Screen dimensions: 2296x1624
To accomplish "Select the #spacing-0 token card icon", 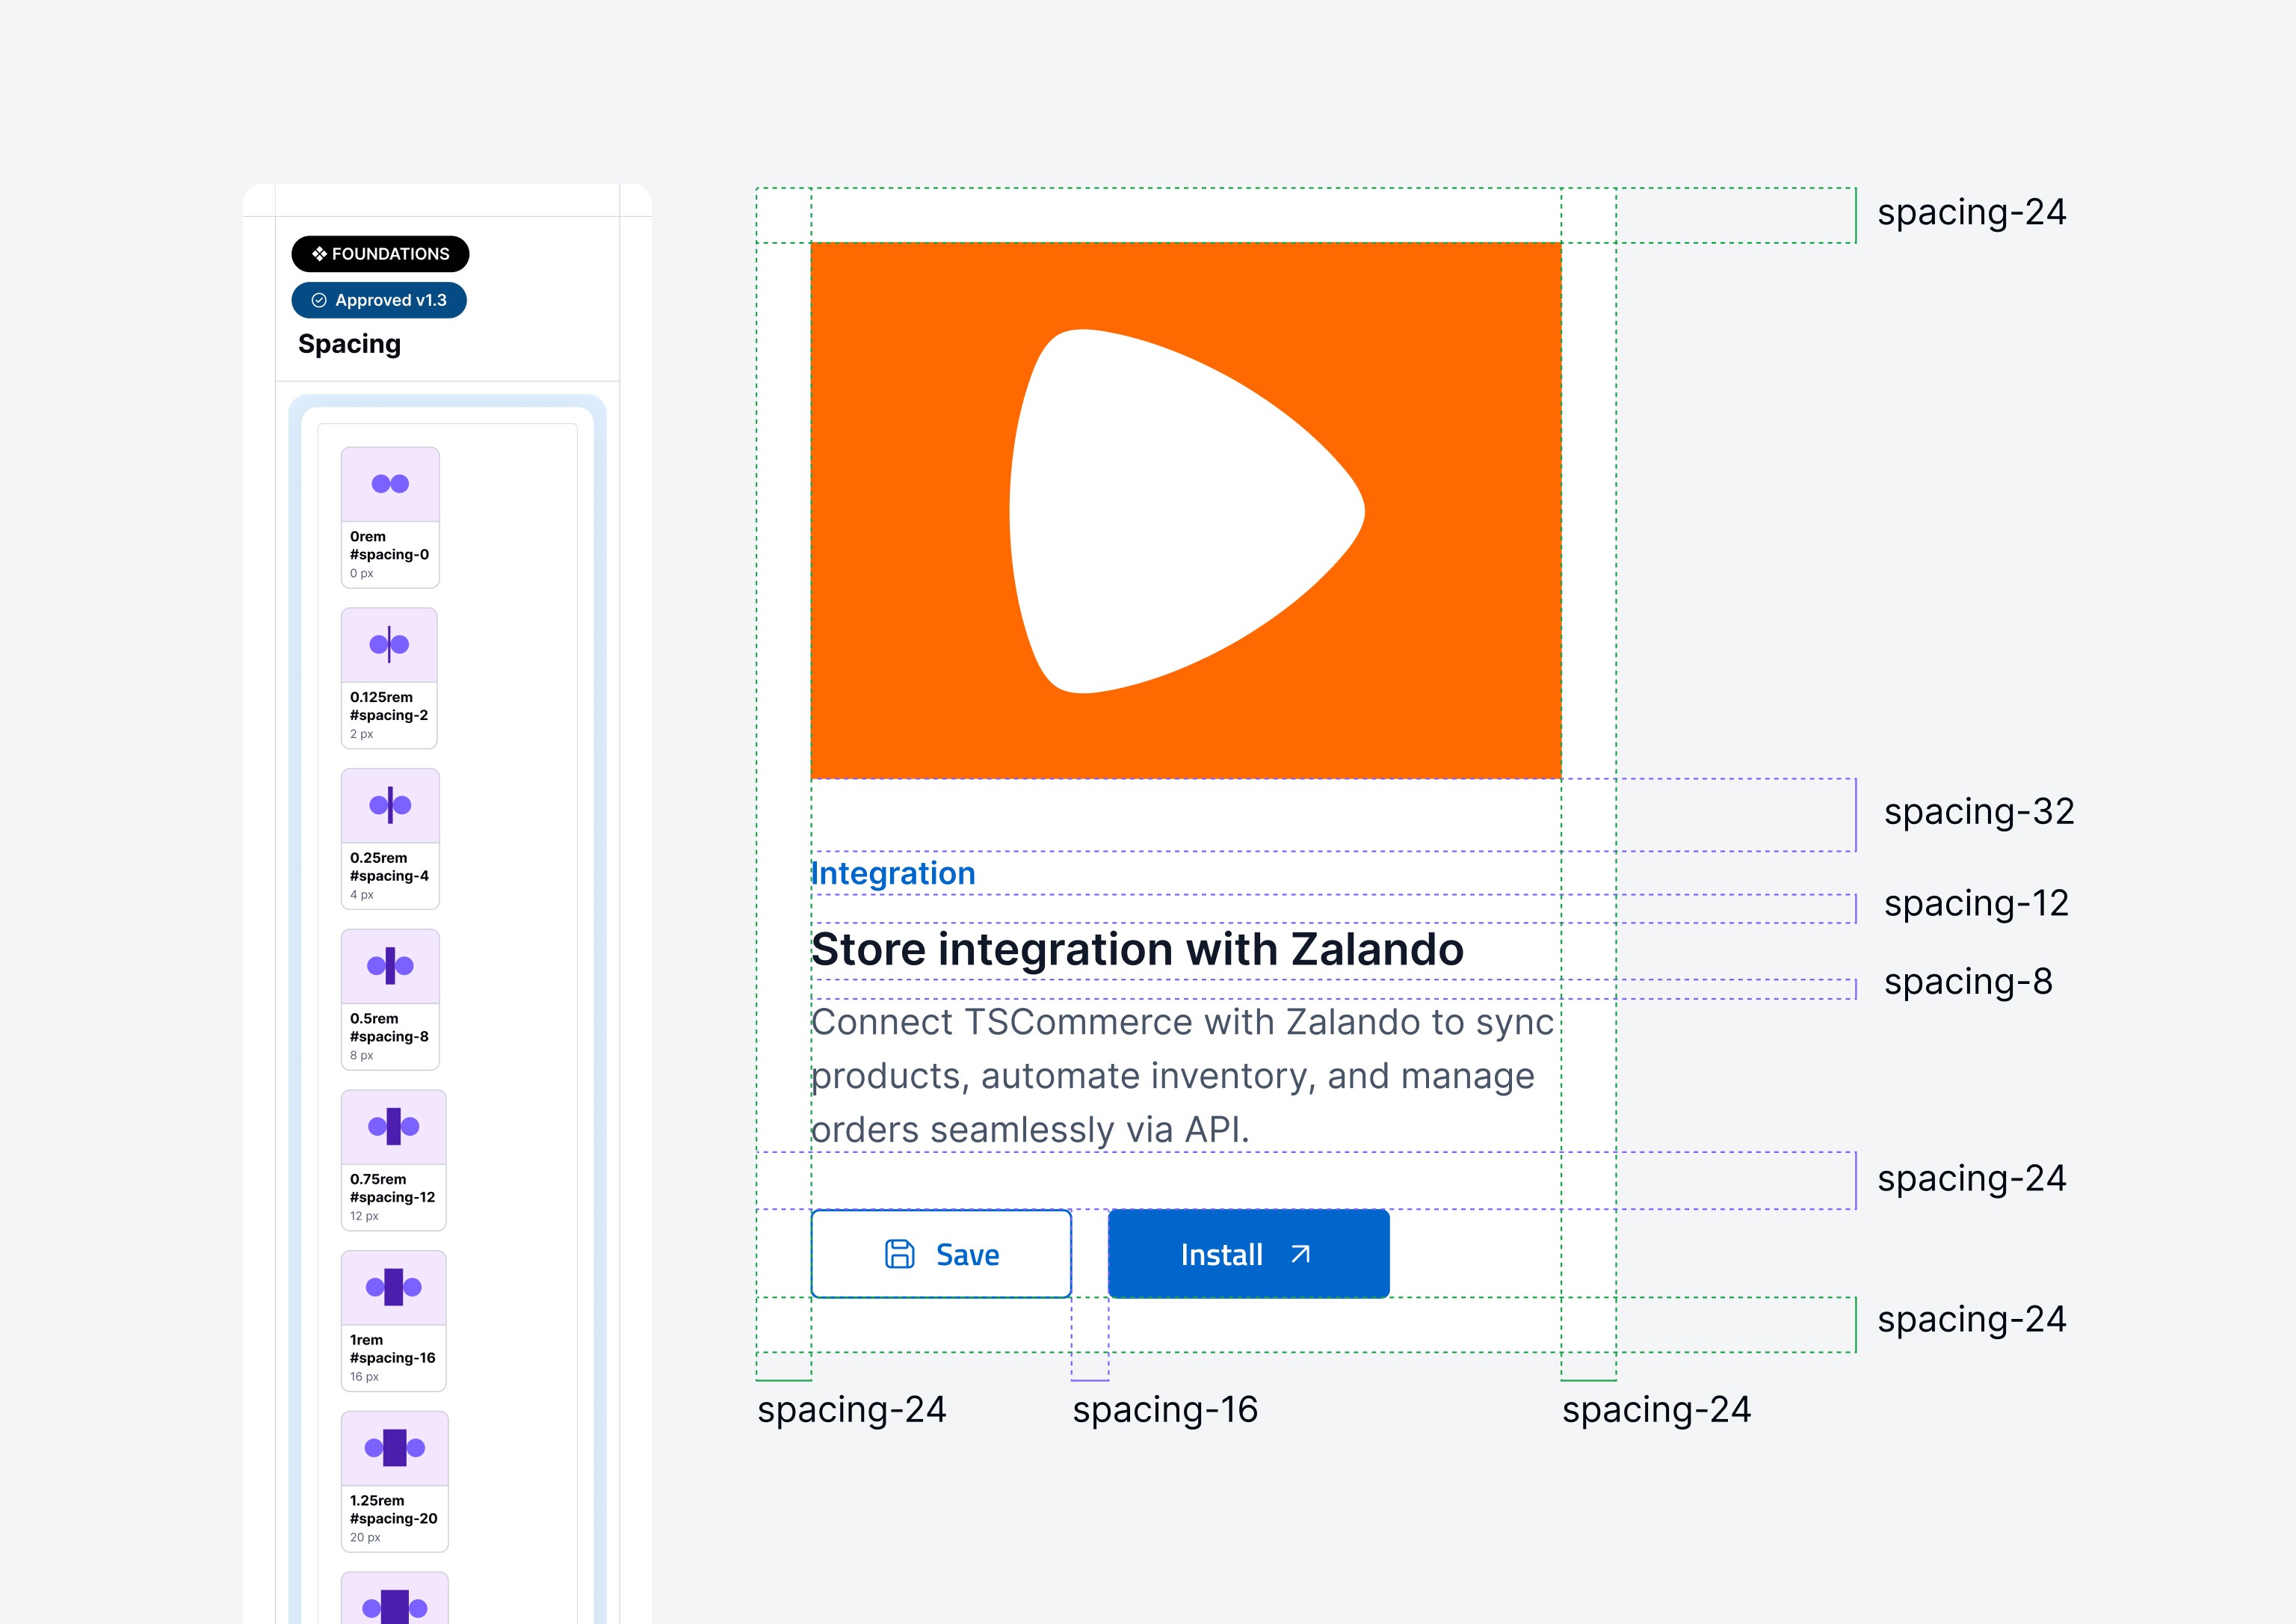I will [390, 485].
